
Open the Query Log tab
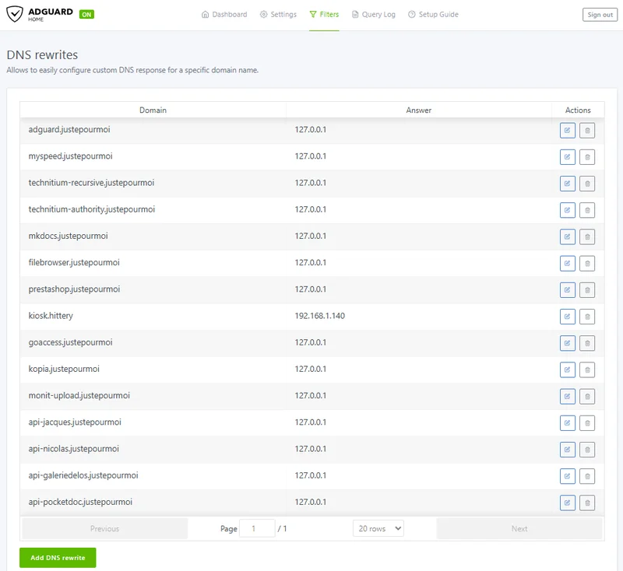point(374,14)
